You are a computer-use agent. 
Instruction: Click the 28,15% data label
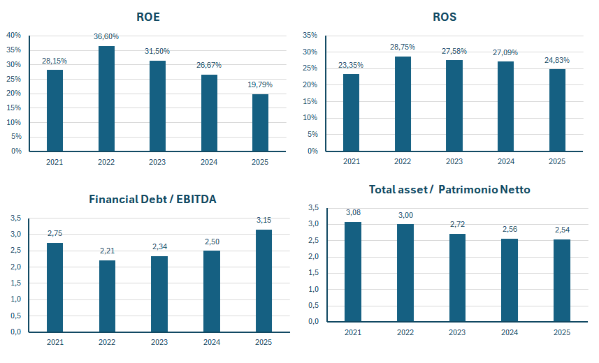click(55, 61)
